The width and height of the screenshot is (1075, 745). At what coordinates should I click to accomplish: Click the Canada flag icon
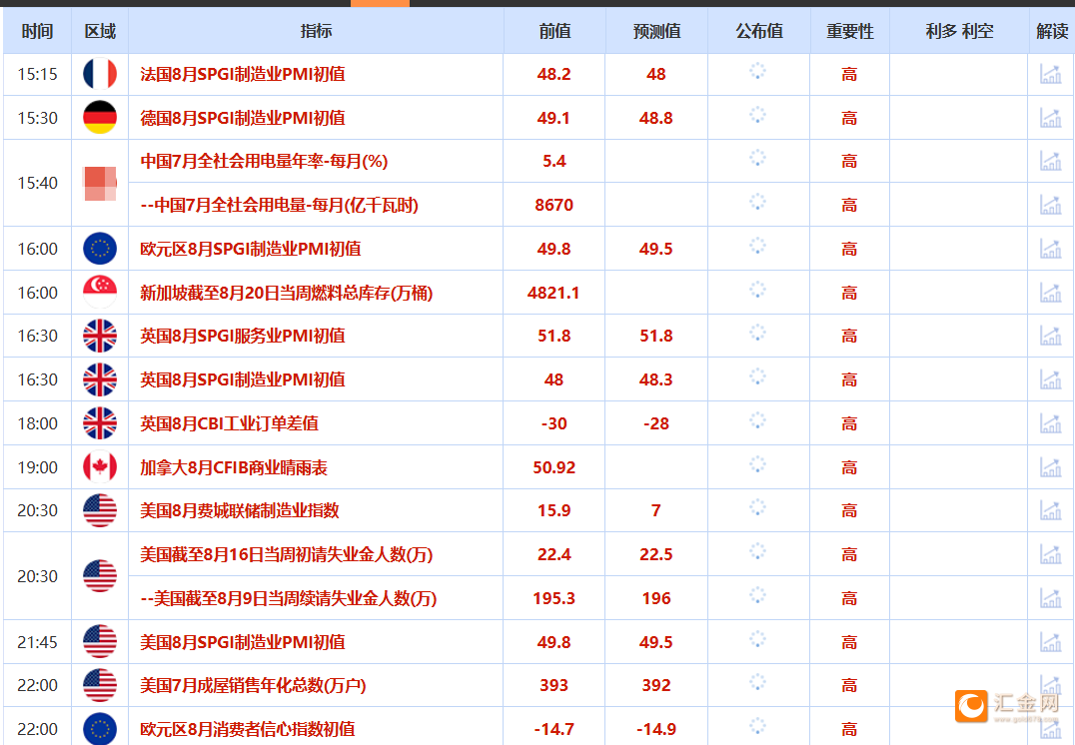pos(99,466)
